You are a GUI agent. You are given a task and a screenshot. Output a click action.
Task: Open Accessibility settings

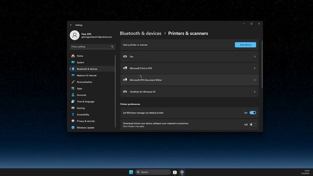[92, 114]
